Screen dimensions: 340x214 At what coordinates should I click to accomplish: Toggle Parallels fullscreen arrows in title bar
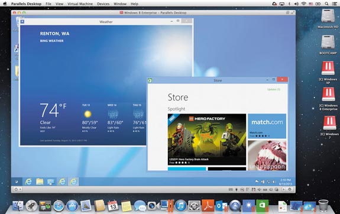[293, 12]
